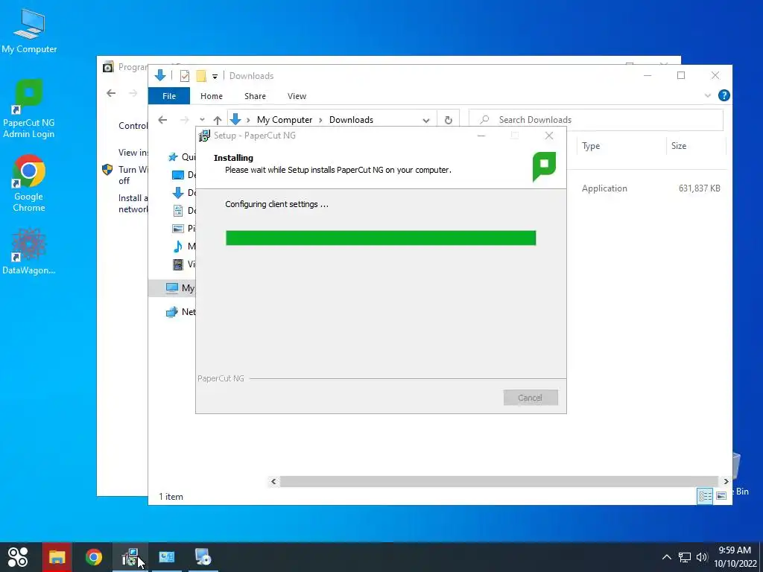Select the 631,837 KB size cell

699,188
